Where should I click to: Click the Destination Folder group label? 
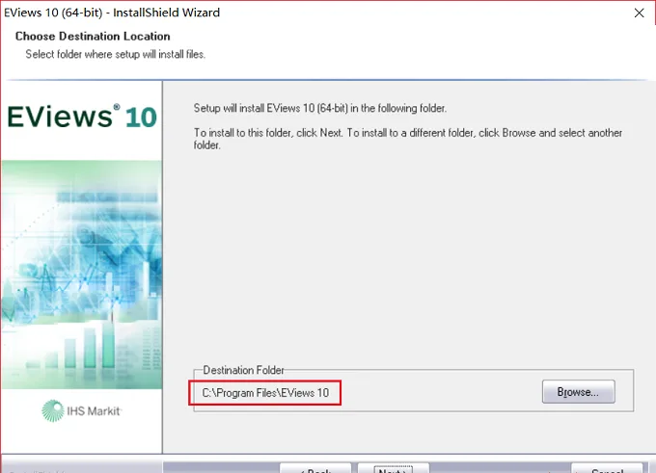tap(243, 370)
